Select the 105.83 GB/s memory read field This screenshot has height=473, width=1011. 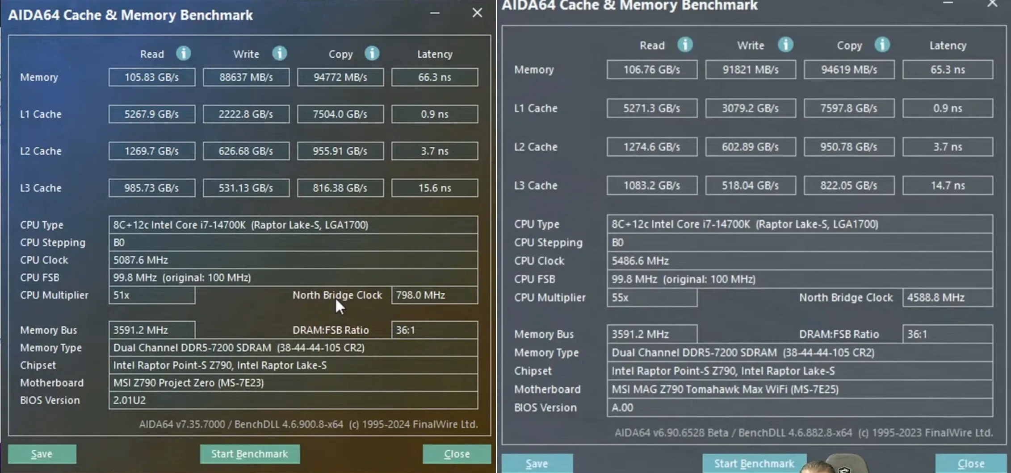coord(152,77)
